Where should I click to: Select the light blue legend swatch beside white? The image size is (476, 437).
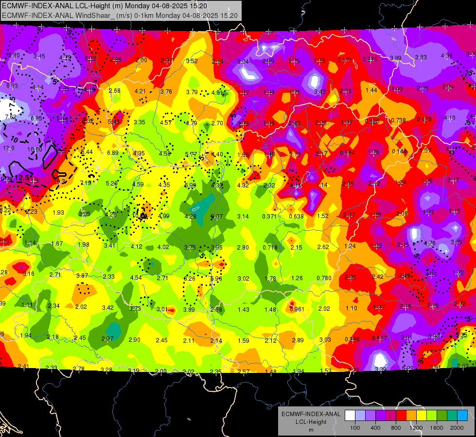(360, 416)
